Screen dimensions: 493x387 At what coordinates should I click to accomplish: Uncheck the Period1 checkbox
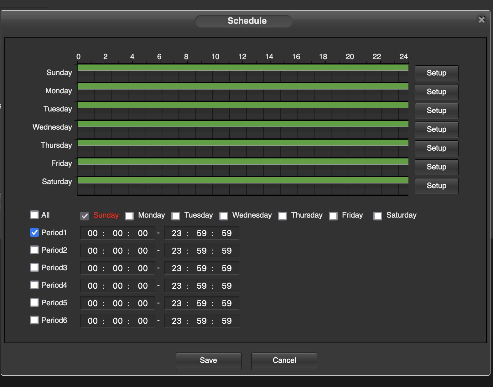34,232
